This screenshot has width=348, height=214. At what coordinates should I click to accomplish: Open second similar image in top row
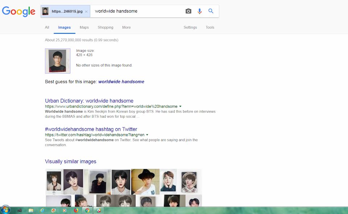click(73, 182)
